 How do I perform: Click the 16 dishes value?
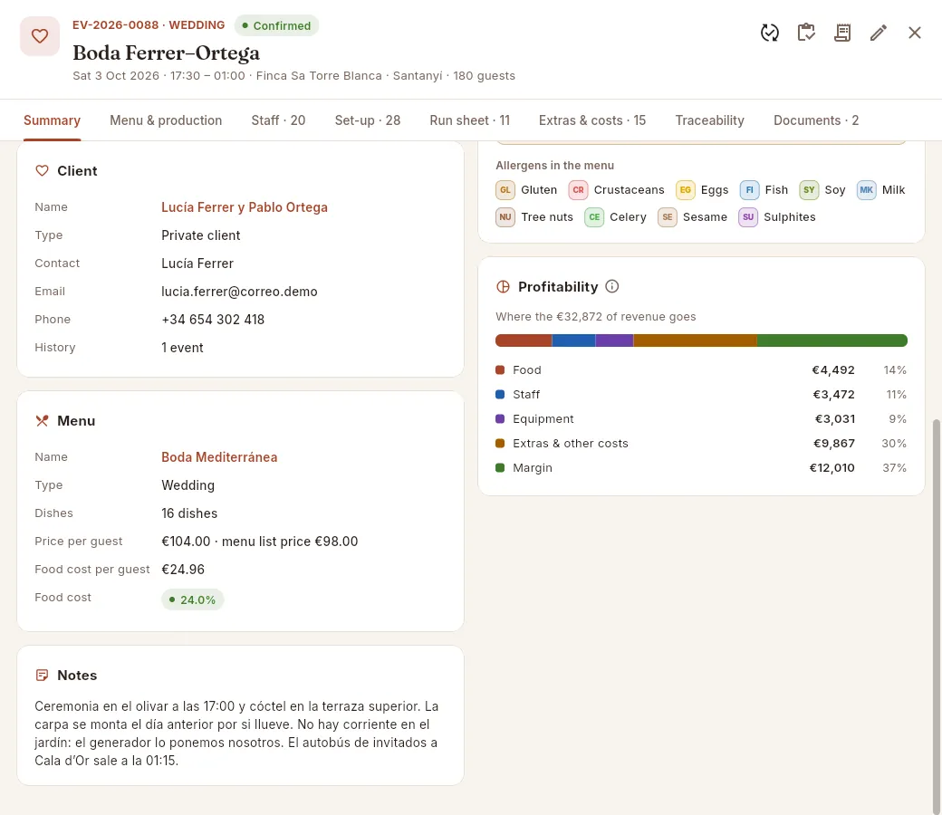tap(189, 513)
